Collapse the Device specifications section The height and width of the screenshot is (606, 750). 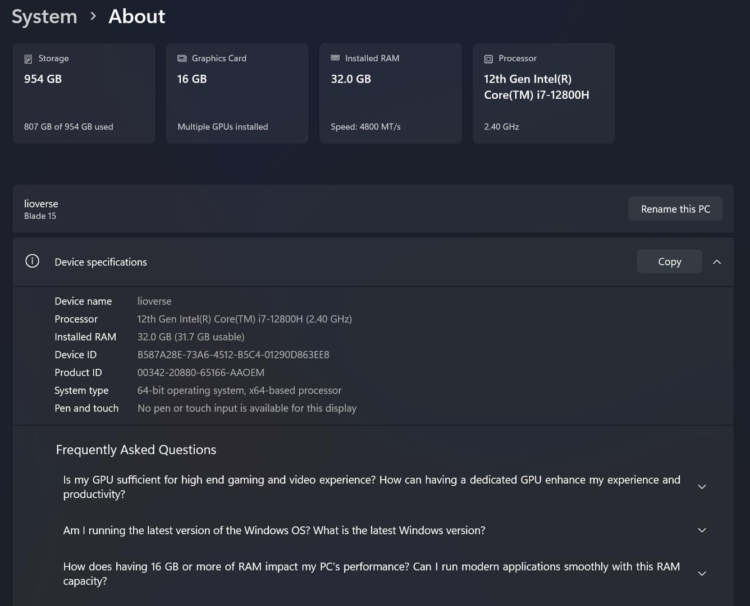[x=717, y=262]
